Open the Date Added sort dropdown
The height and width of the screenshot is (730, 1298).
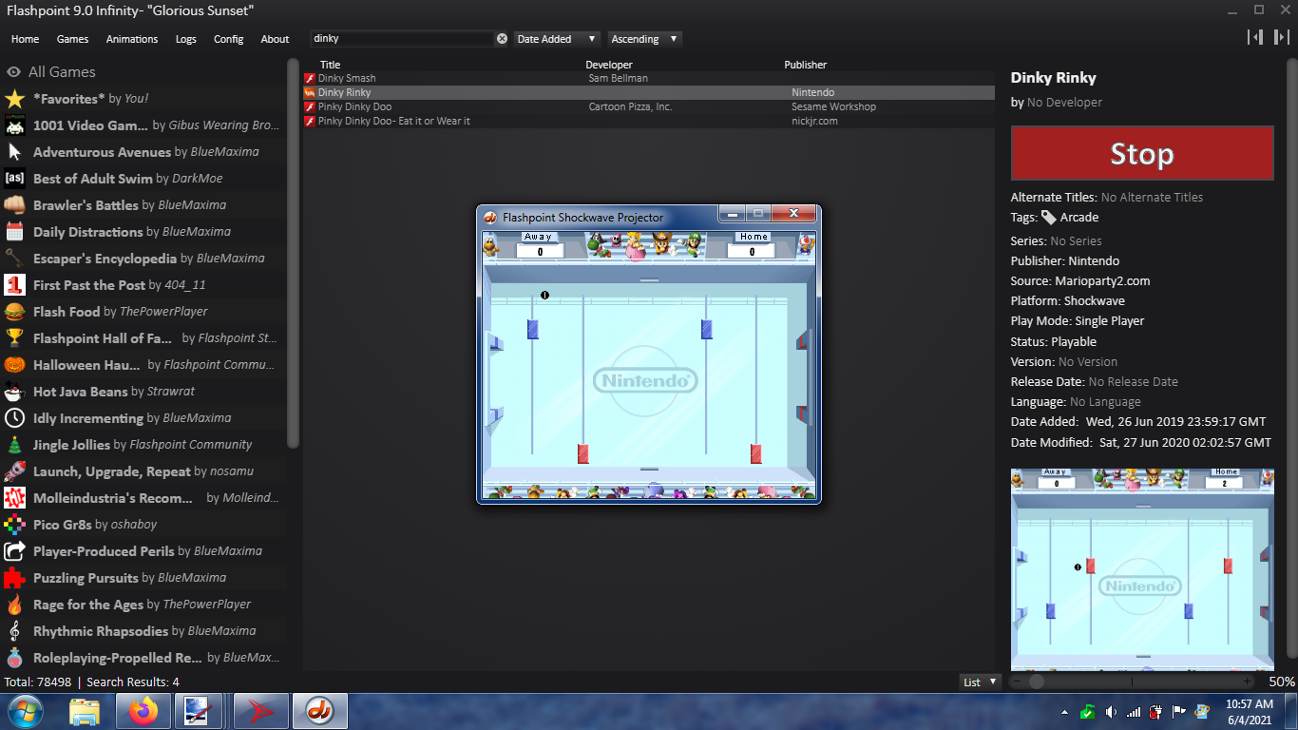pos(557,39)
